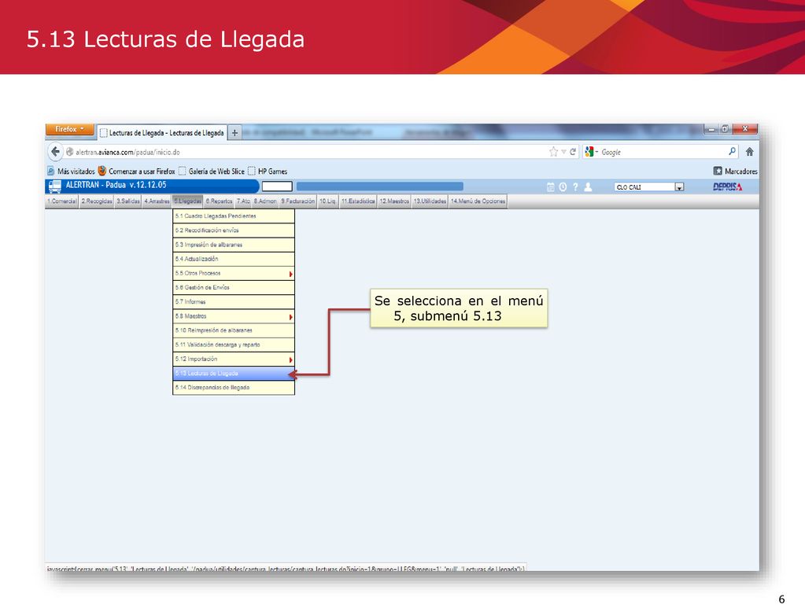Click the small white input box in header
Screen dimensions: 805x616
[277, 186]
